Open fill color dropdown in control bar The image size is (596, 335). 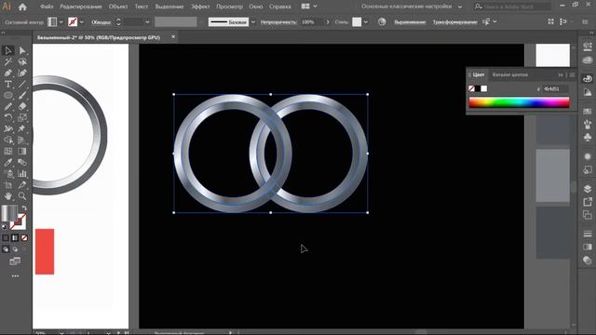tap(61, 22)
